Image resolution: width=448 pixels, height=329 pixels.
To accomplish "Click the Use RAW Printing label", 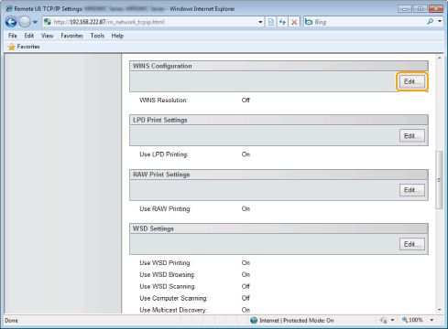I will pyautogui.click(x=165, y=208).
